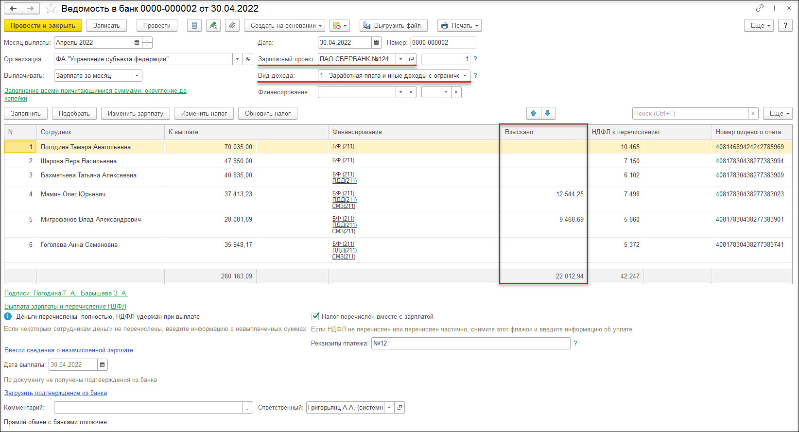Open calendar picker for Дата выплаты
Image resolution: width=799 pixels, height=432 pixels.
pos(102,365)
